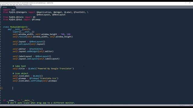Click 'QTextEdit()' in the self.editor assignment
This screenshot has height=108, width=193.
point(36,49)
